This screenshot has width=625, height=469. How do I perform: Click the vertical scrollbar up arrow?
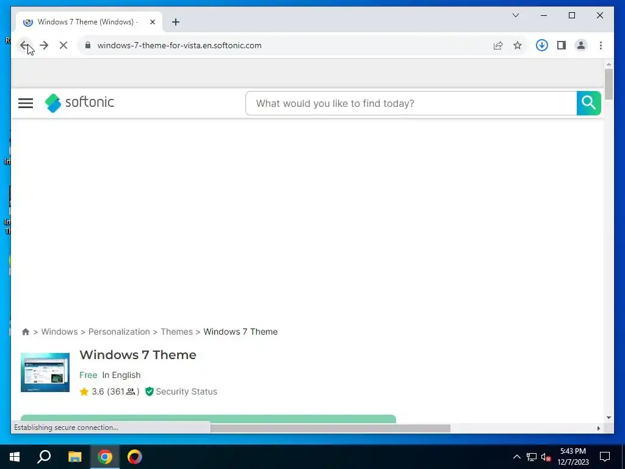coord(609,64)
